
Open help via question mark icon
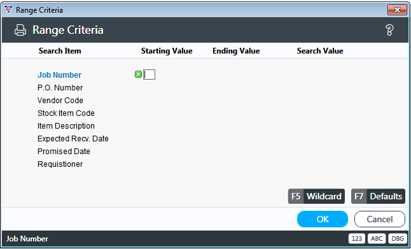coord(389,30)
